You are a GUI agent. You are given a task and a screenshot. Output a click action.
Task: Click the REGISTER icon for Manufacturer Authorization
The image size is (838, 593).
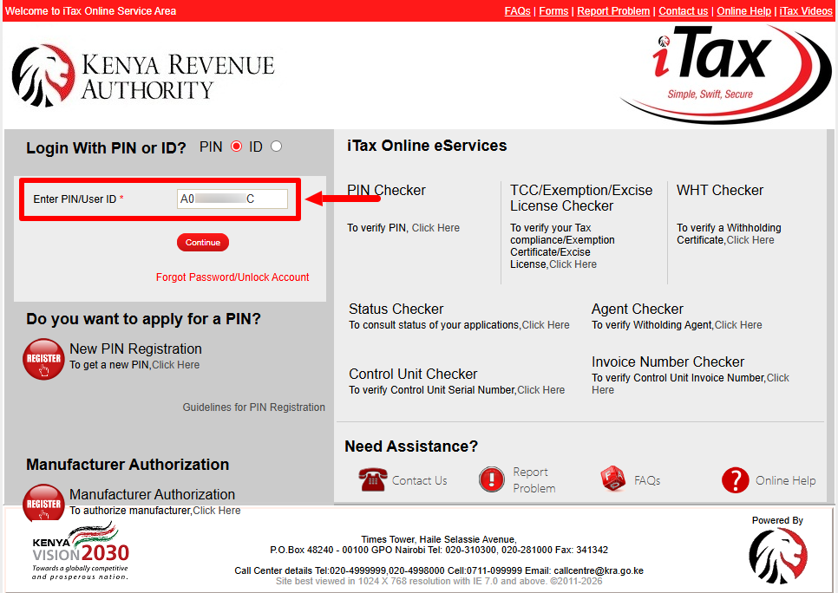tap(44, 501)
